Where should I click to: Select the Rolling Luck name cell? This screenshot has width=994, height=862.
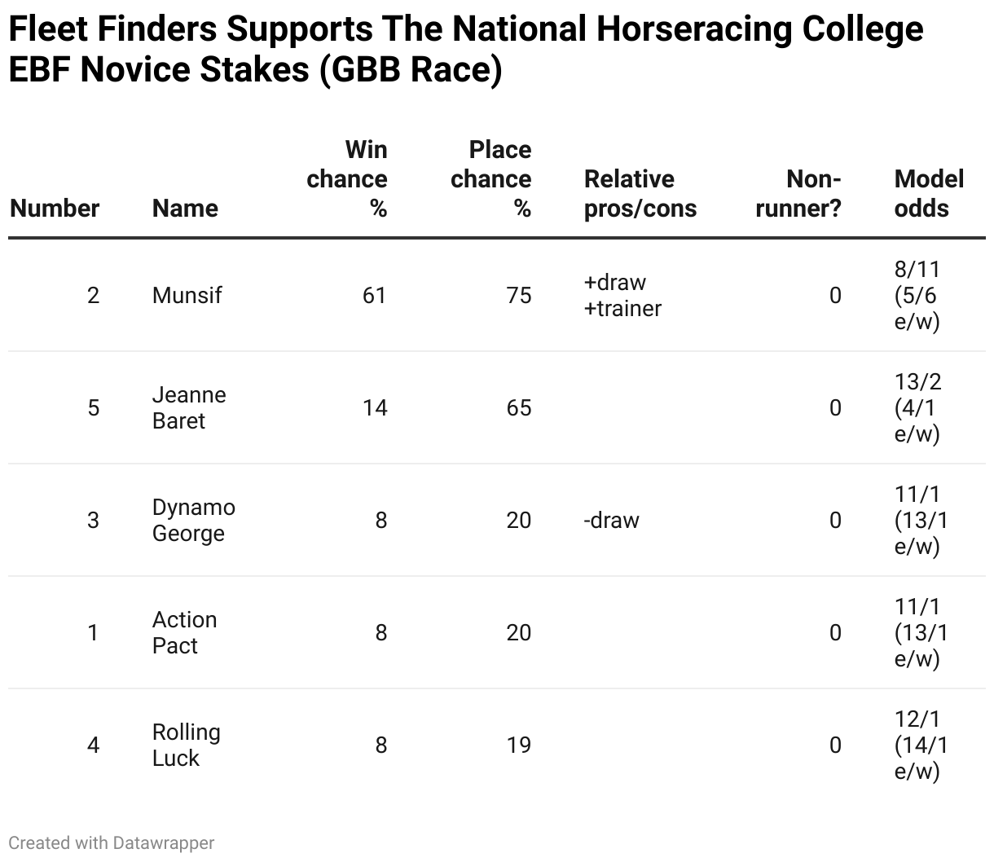pyautogui.click(x=186, y=745)
